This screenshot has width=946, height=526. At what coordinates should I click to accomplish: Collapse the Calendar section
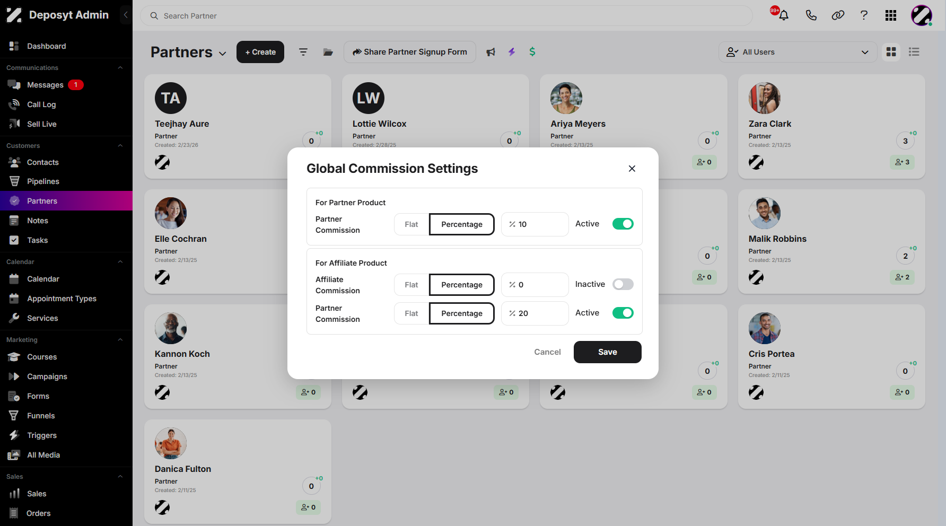[120, 262]
